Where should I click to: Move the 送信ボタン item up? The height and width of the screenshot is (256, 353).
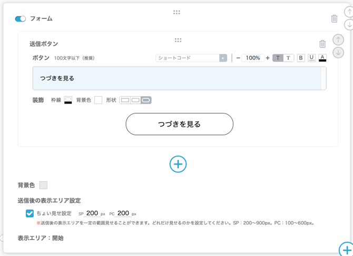coord(338,40)
